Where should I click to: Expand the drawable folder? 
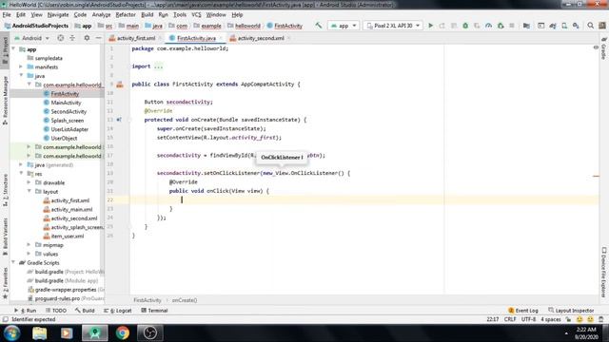pyautogui.click(x=29, y=182)
